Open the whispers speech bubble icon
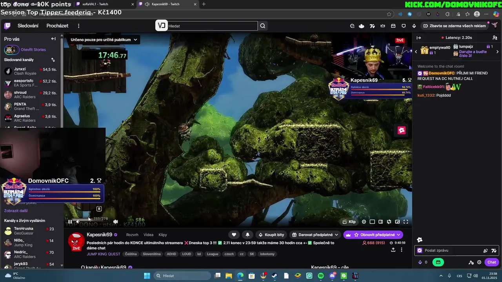 404,26
